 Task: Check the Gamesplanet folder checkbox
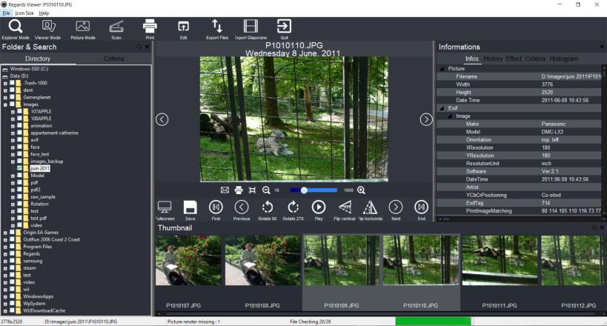(x=12, y=97)
